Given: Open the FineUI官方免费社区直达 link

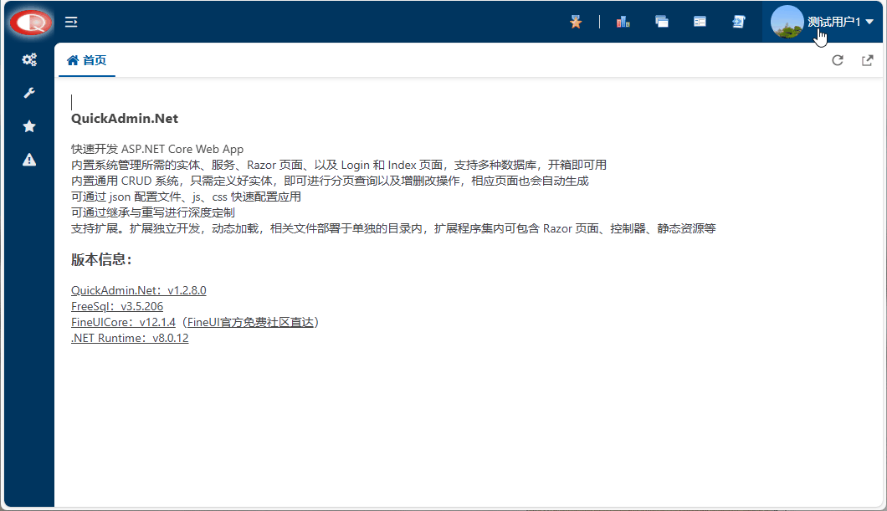Looking at the screenshot, I should pyautogui.click(x=250, y=322).
